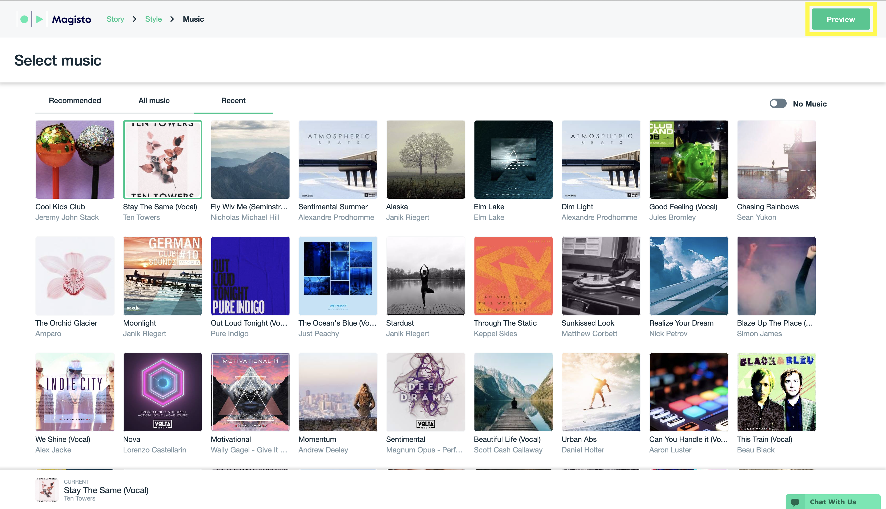Pick Beautiful Life (Vocal) cover

point(513,392)
